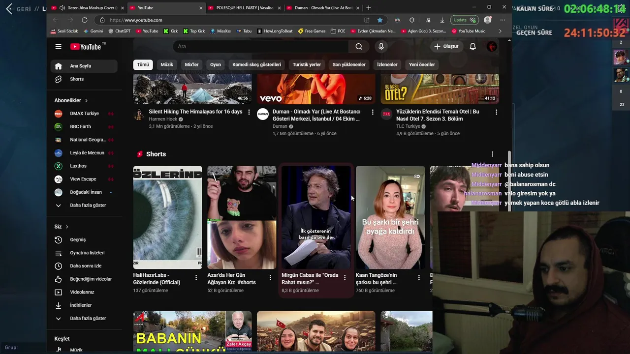Play the blue eye Gözlerinde short thumbnail
630x354 pixels.
[167, 217]
